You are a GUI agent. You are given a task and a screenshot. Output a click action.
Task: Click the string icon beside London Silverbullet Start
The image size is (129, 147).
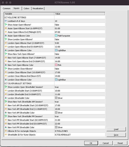[x=6, y=91]
